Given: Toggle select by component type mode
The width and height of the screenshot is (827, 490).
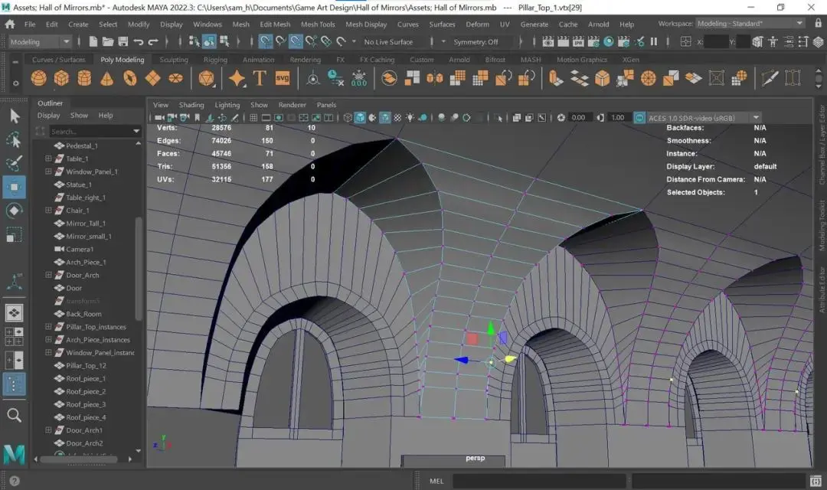Looking at the screenshot, I should (x=224, y=41).
